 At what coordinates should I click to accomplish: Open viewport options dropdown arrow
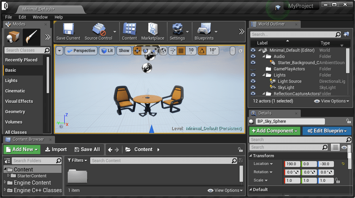pos(59,50)
